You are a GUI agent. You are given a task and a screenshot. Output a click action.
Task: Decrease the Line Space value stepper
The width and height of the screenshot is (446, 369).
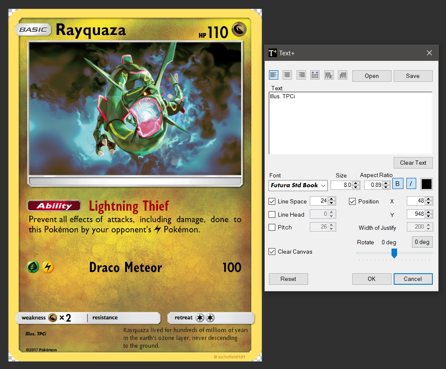pyautogui.click(x=332, y=203)
